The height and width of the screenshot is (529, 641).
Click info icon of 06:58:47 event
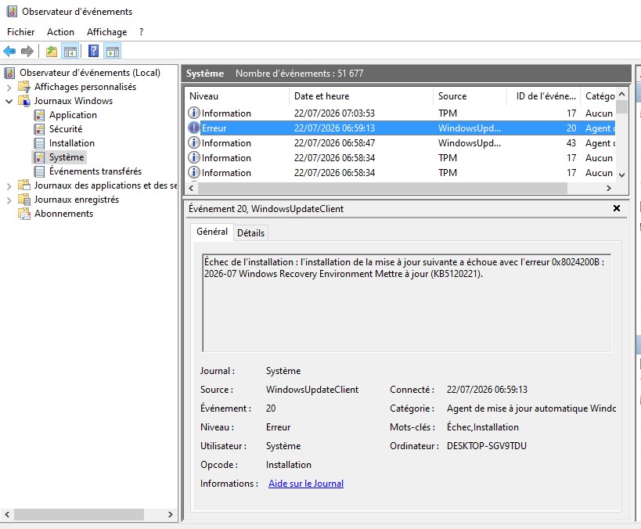coord(194,142)
